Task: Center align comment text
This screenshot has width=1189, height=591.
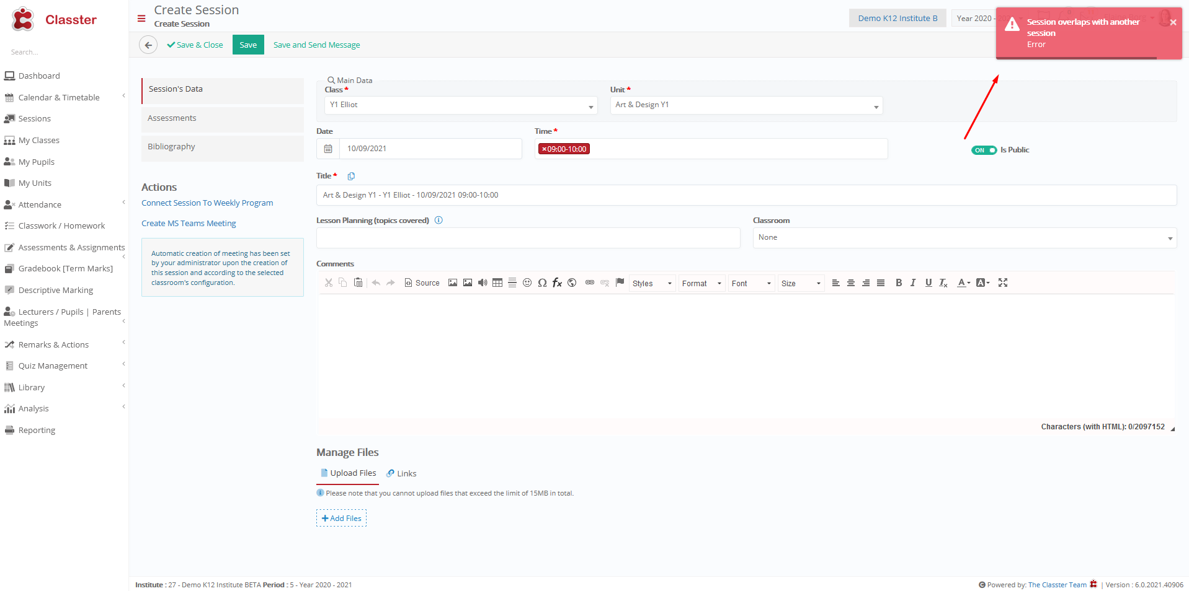Action: point(851,282)
